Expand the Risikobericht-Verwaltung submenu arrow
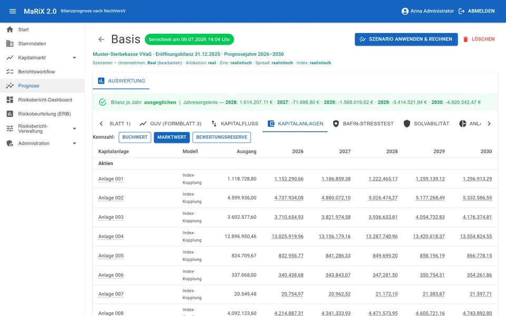The width and height of the screenshot is (506, 316). coord(74,129)
